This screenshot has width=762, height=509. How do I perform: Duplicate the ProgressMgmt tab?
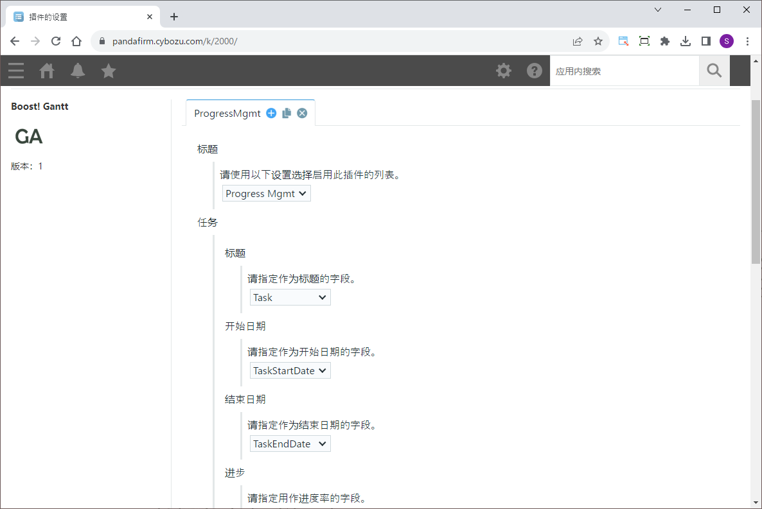pyautogui.click(x=287, y=113)
